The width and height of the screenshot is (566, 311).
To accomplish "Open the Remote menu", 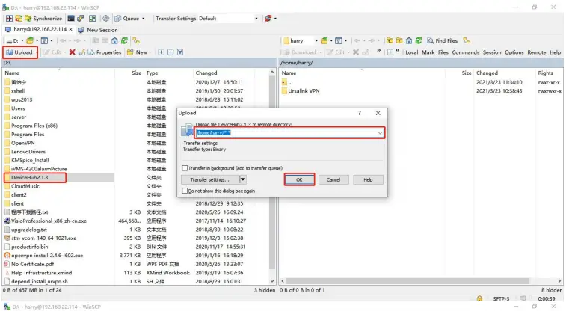I will click(x=536, y=52).
